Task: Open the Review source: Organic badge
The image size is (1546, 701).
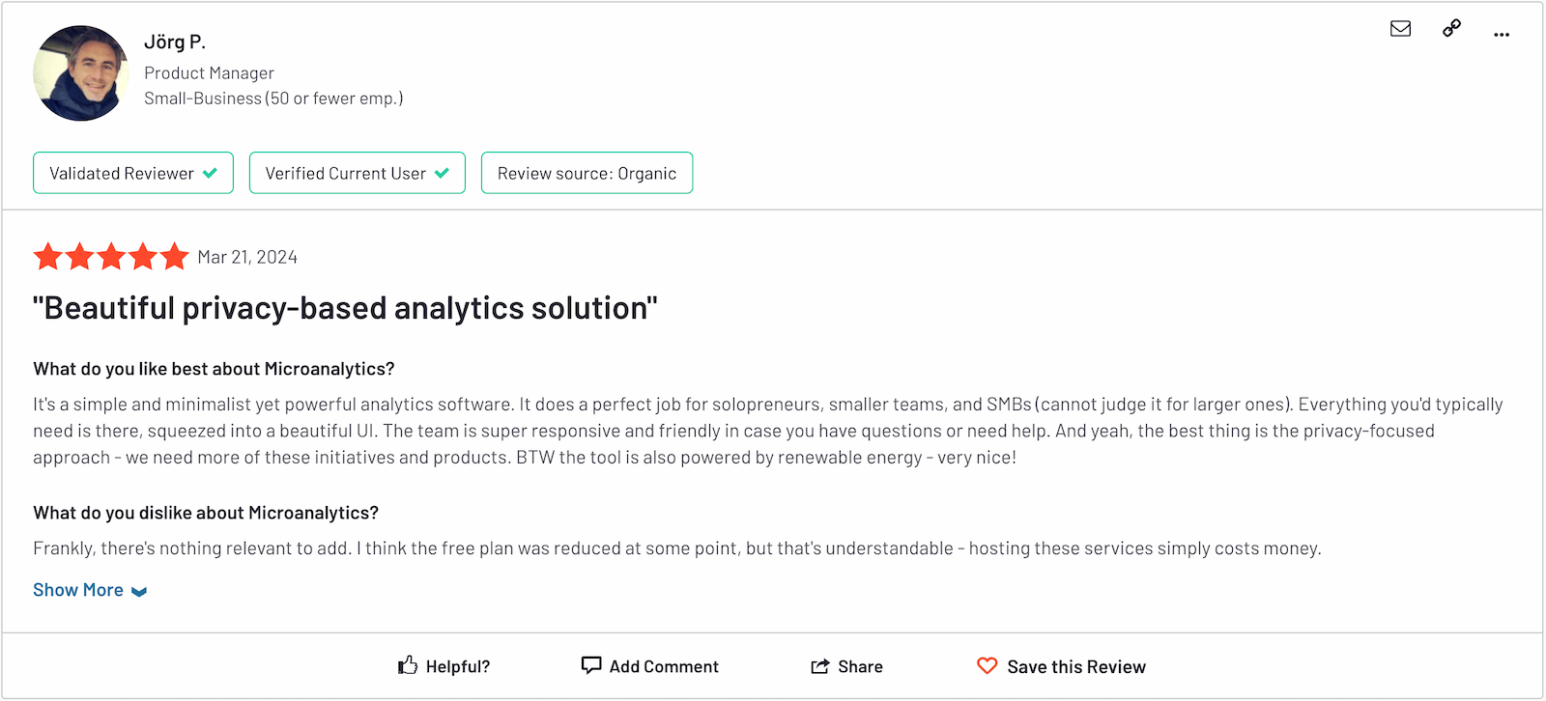Action: 587,173
